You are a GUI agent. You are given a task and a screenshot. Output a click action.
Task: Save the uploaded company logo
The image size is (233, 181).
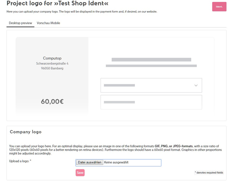(x=80, y=173)
